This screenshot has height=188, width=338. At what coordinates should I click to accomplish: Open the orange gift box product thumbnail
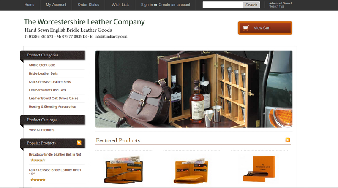tap(259, 169)
